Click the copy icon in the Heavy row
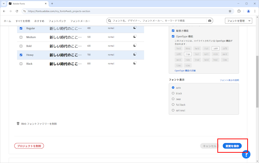 point(135,54)
